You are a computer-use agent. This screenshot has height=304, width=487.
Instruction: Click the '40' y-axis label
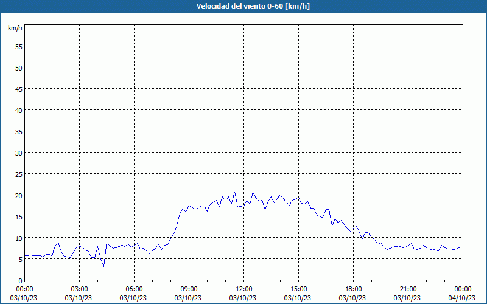[x=19, y=111]
